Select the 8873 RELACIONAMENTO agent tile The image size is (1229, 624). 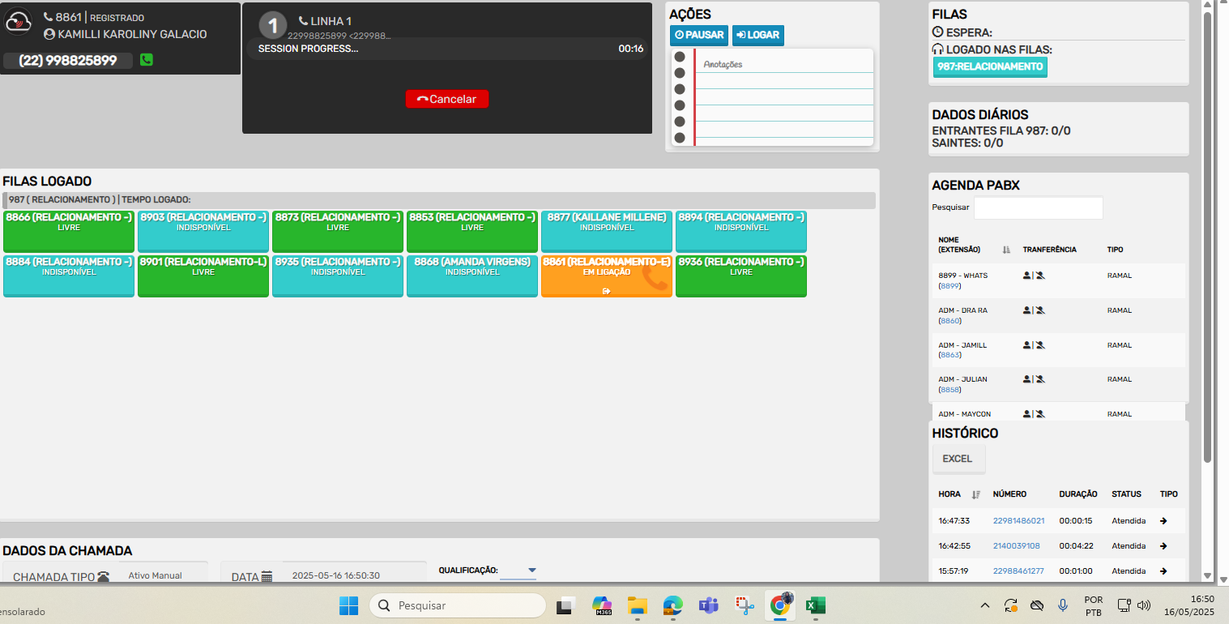(x=338, y=231)
